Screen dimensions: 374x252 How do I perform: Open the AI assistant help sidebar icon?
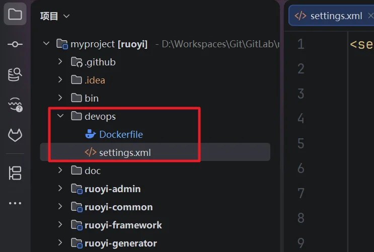[x=15, y=105]
